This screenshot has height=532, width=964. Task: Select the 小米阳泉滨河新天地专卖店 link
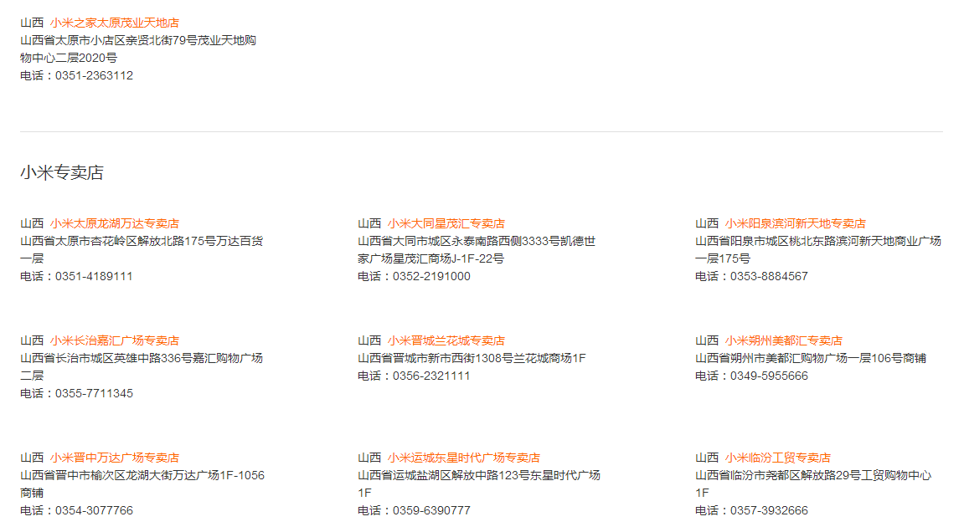tap(795, 223)
